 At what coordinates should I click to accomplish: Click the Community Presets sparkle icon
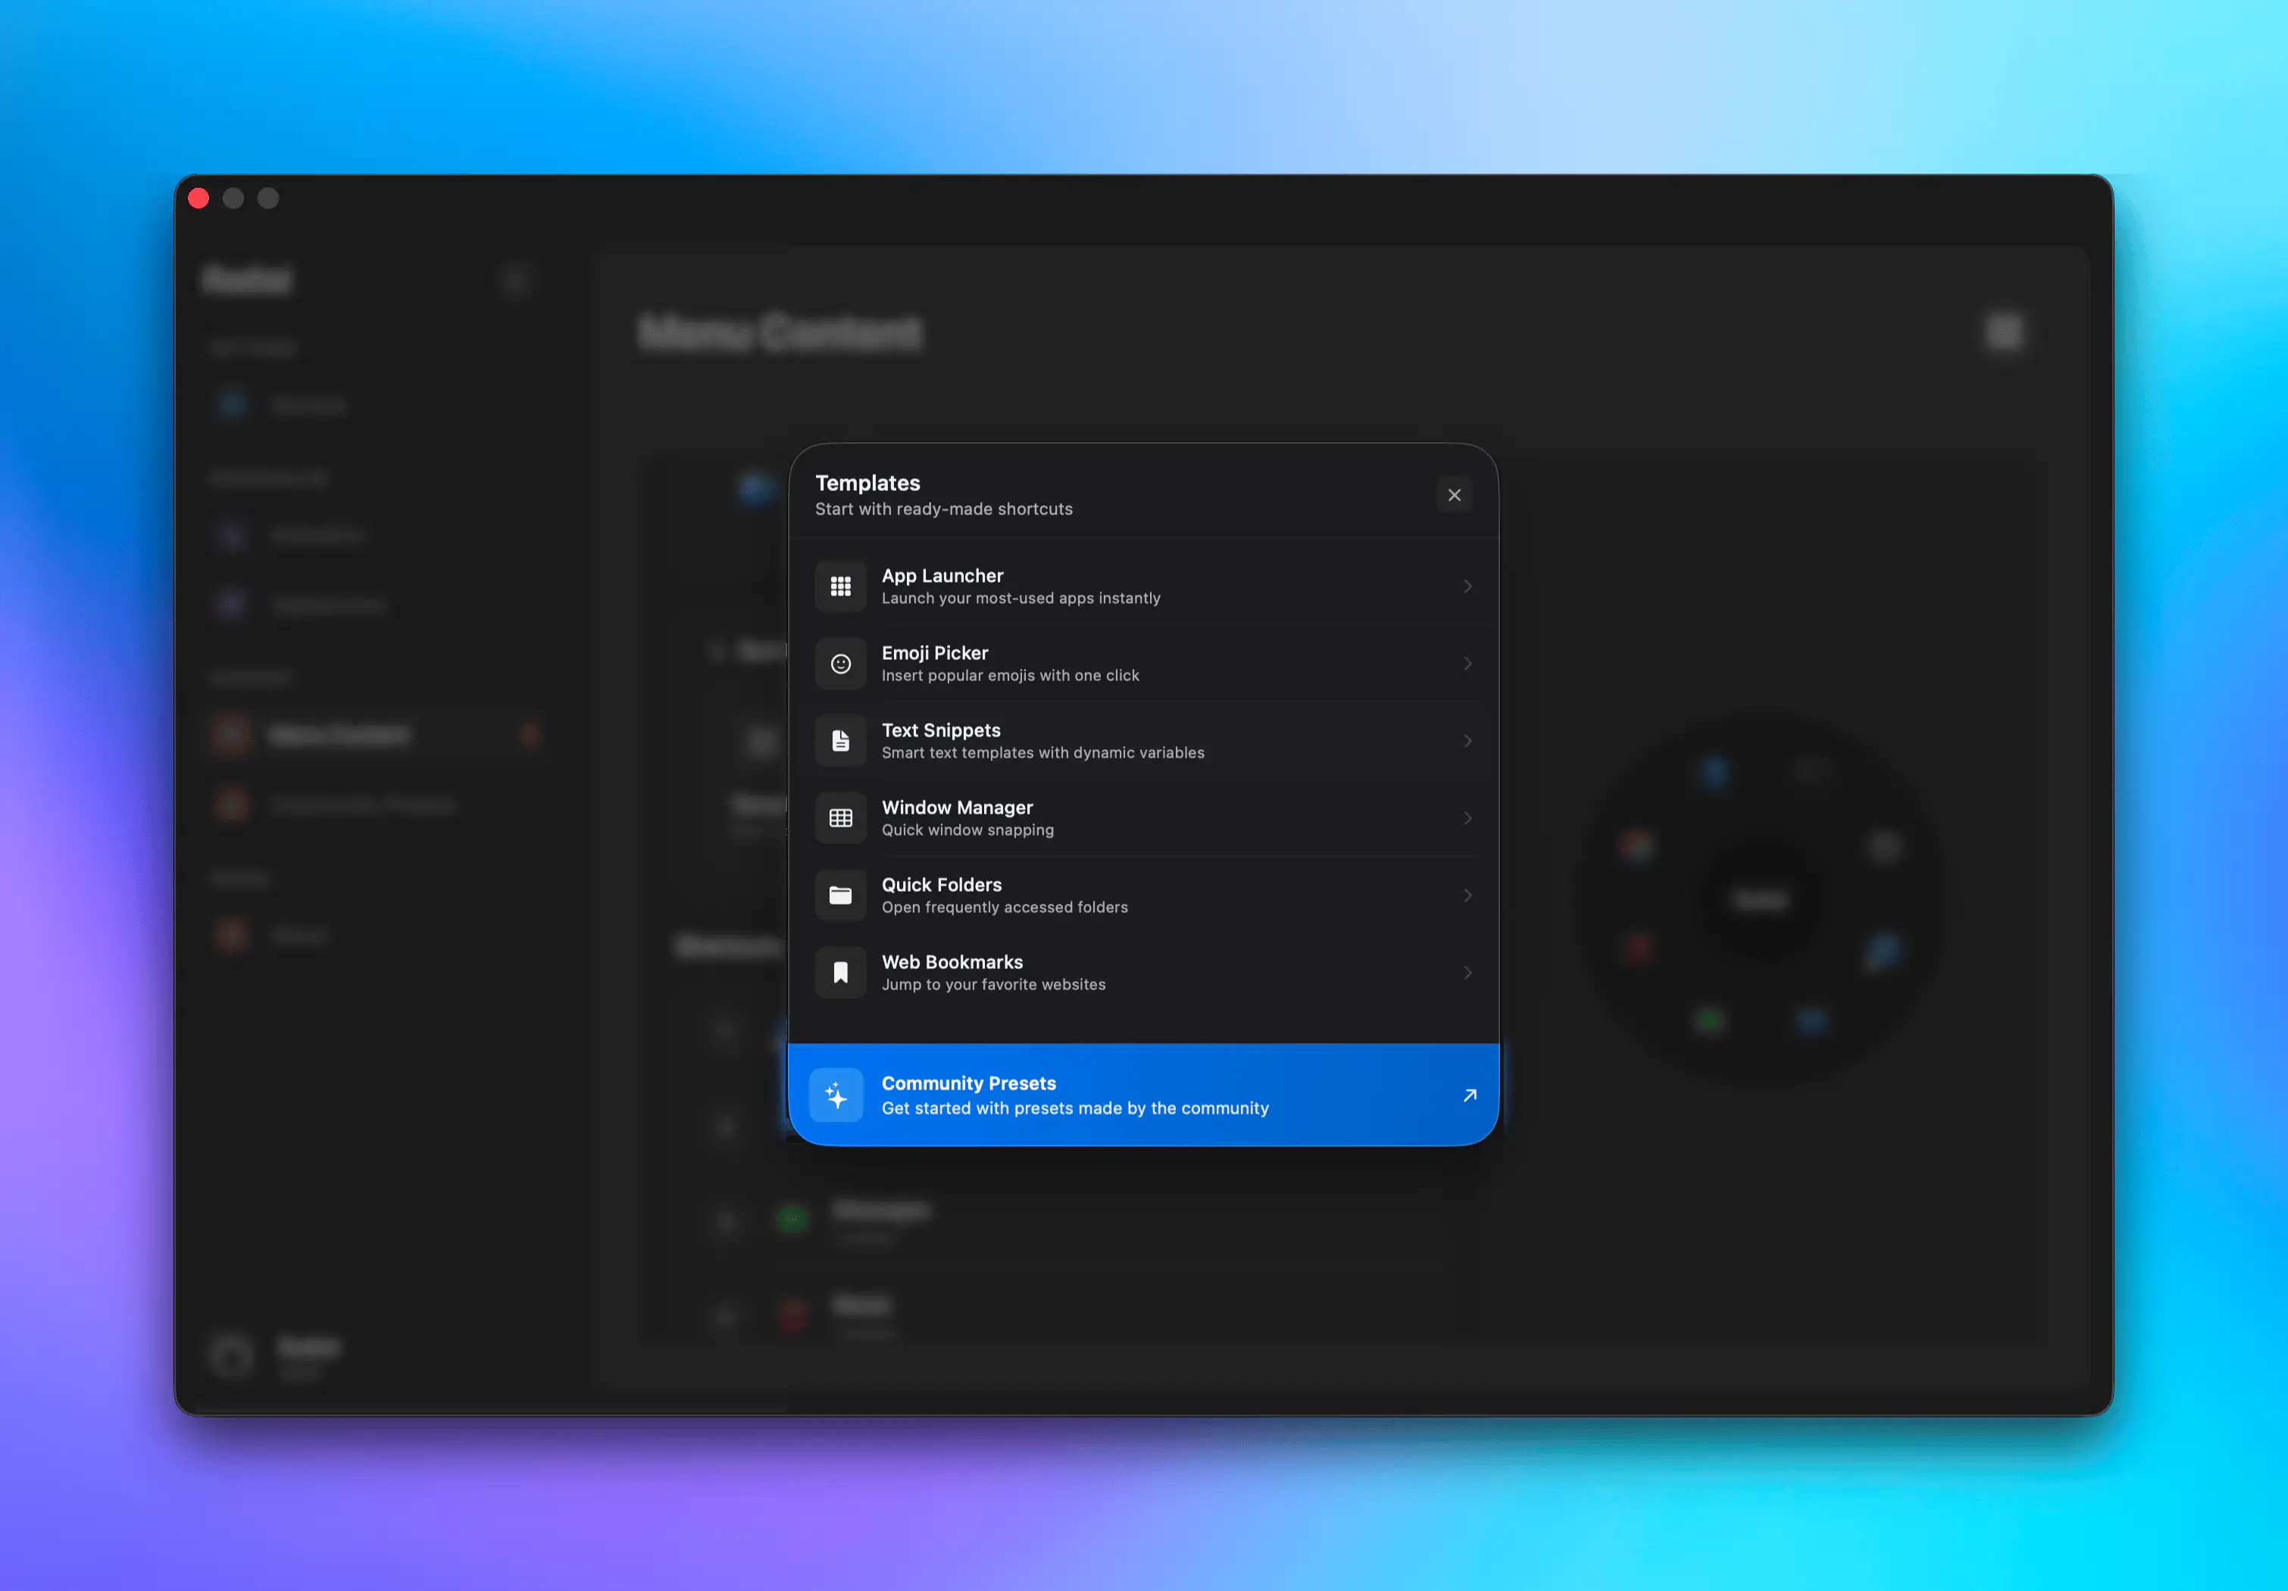[x=836, y=1095]
